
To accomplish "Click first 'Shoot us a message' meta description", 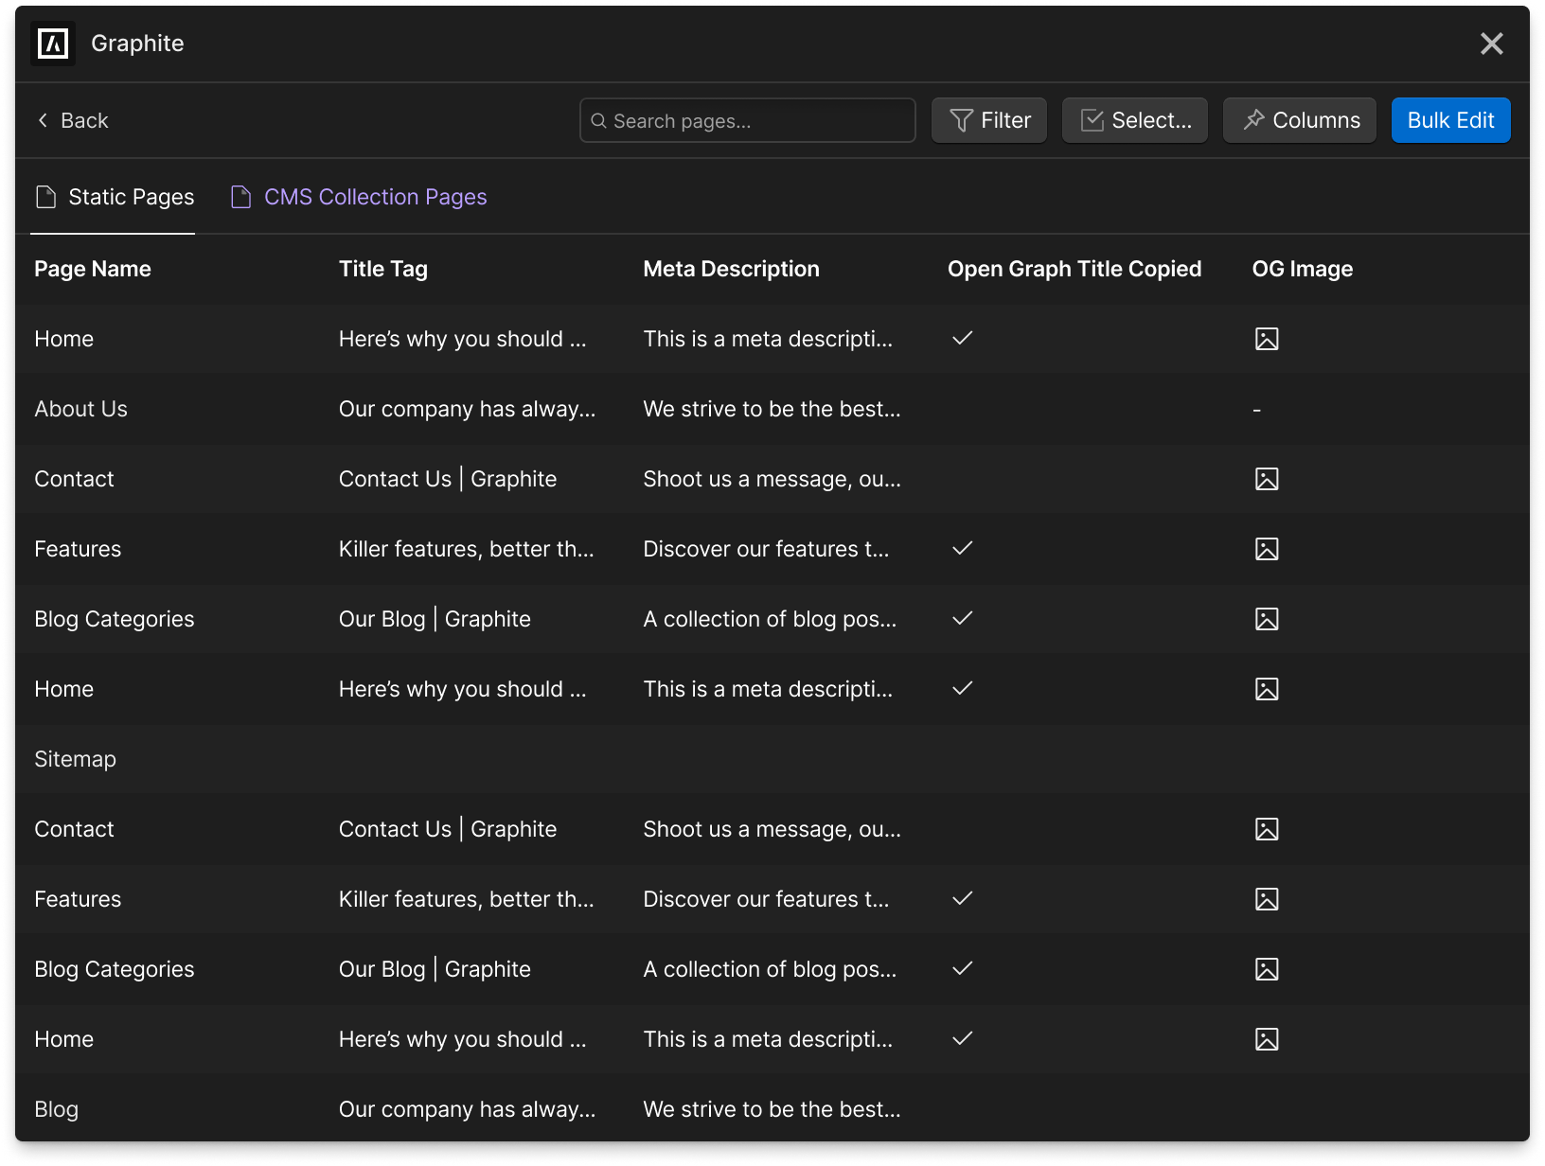I will pos(772,479).
